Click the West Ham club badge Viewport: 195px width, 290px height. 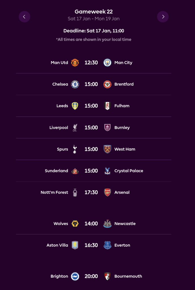click(x=107, y=149)
